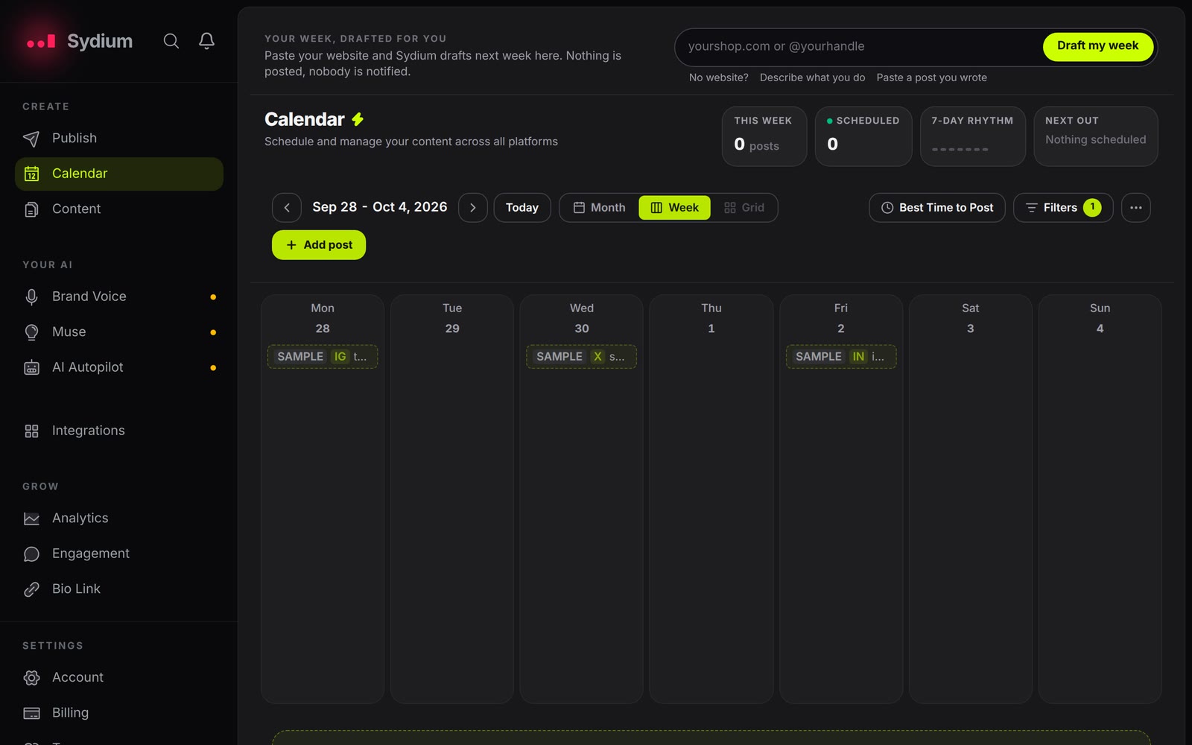Screen dimensions: 1192x745
Task: Click the This Week posts stat card
Action: pos(764,136)
